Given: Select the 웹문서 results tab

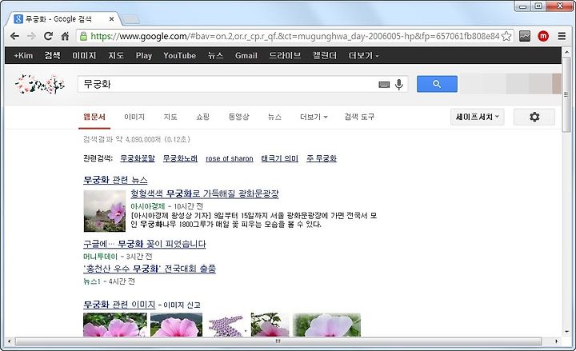Looking at the screenshot, I should pyautogui.click(x=94, y=117).
